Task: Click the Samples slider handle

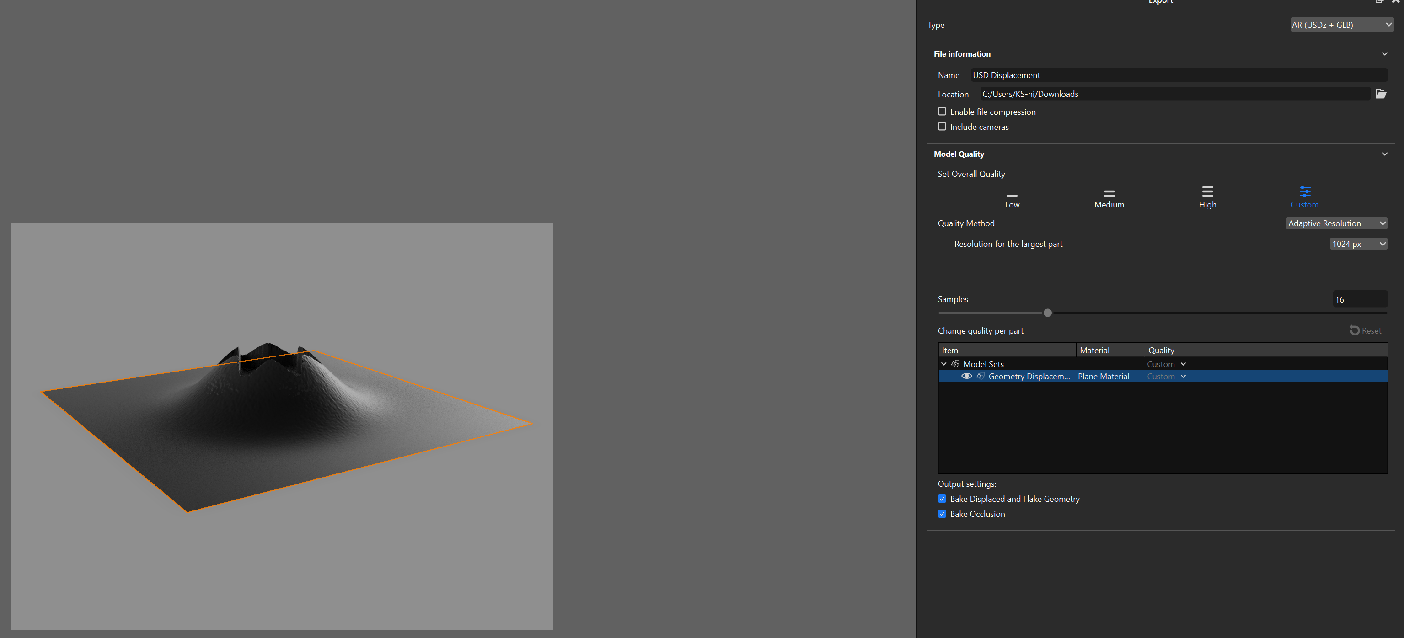Action: pos(1047,313)
